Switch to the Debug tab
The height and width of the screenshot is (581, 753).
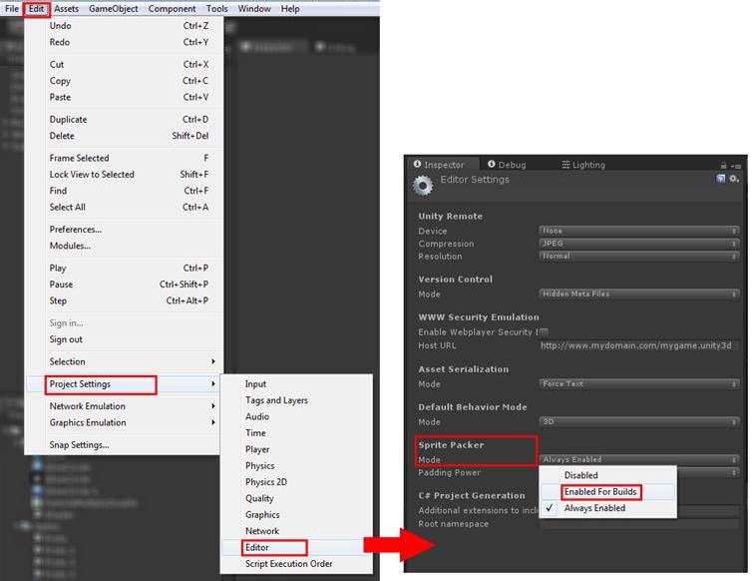(x=507, y=165)
